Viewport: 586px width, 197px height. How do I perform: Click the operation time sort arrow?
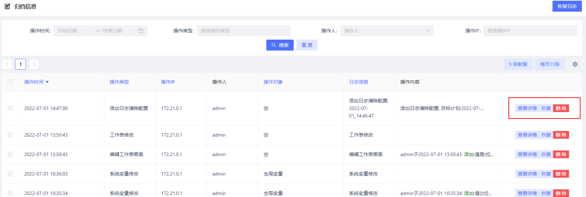point(47,82)
